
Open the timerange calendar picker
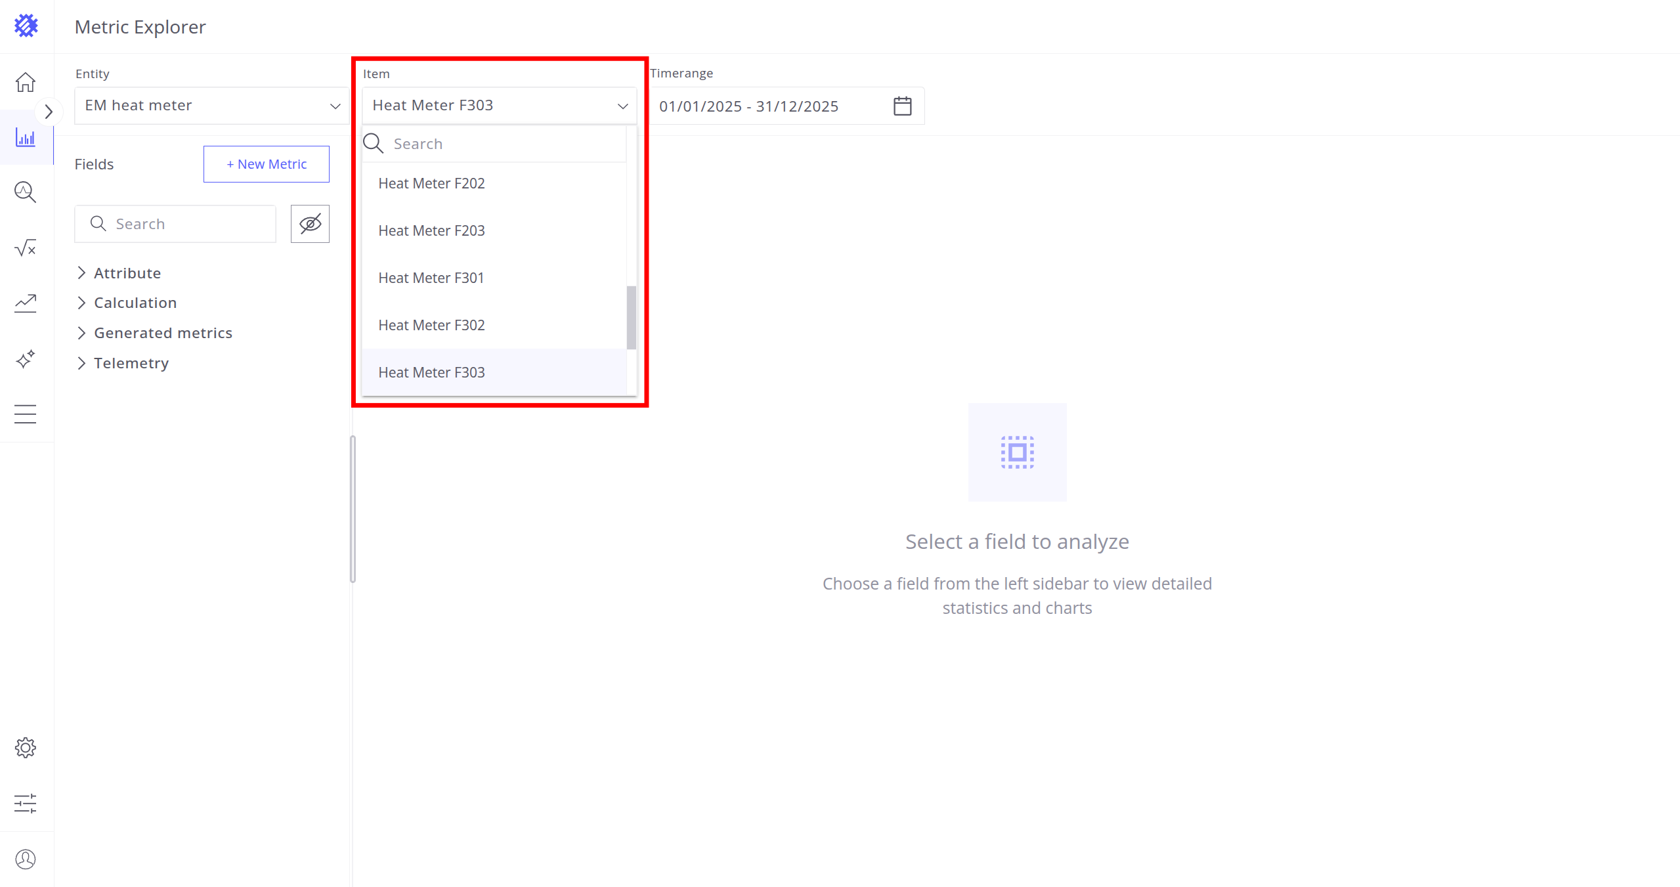point(902,106)
